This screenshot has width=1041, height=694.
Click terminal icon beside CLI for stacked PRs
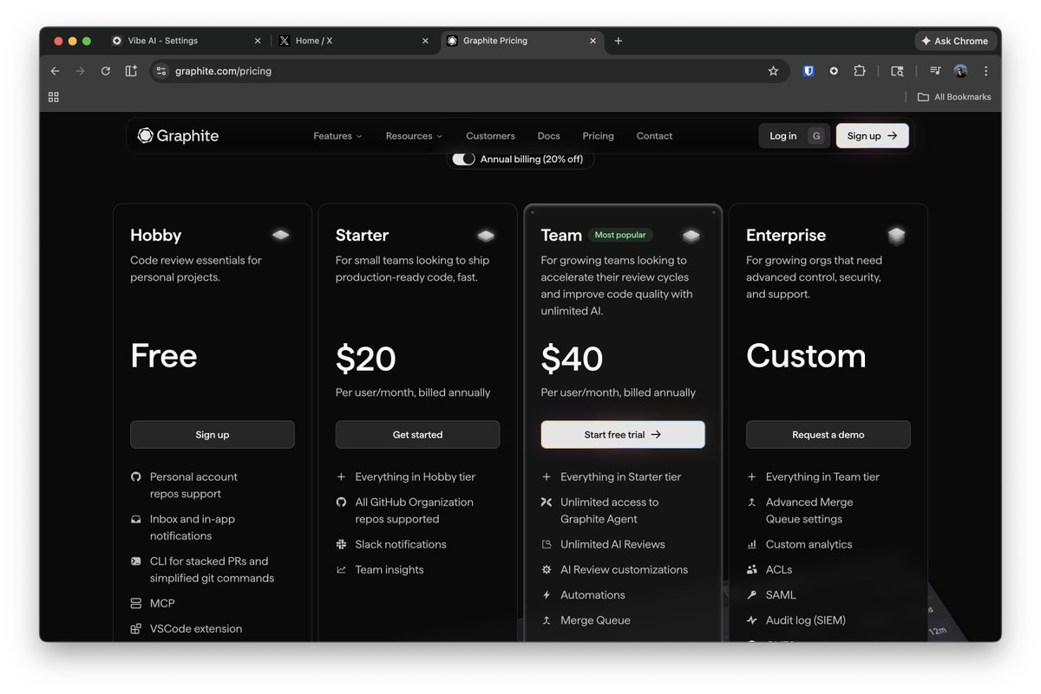[x=135, y=561]
